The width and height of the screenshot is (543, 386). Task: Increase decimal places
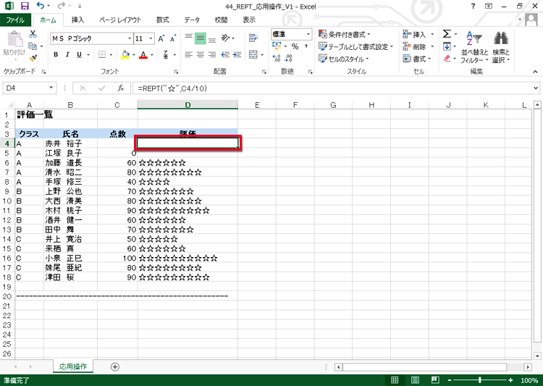[x=277, y=58]
